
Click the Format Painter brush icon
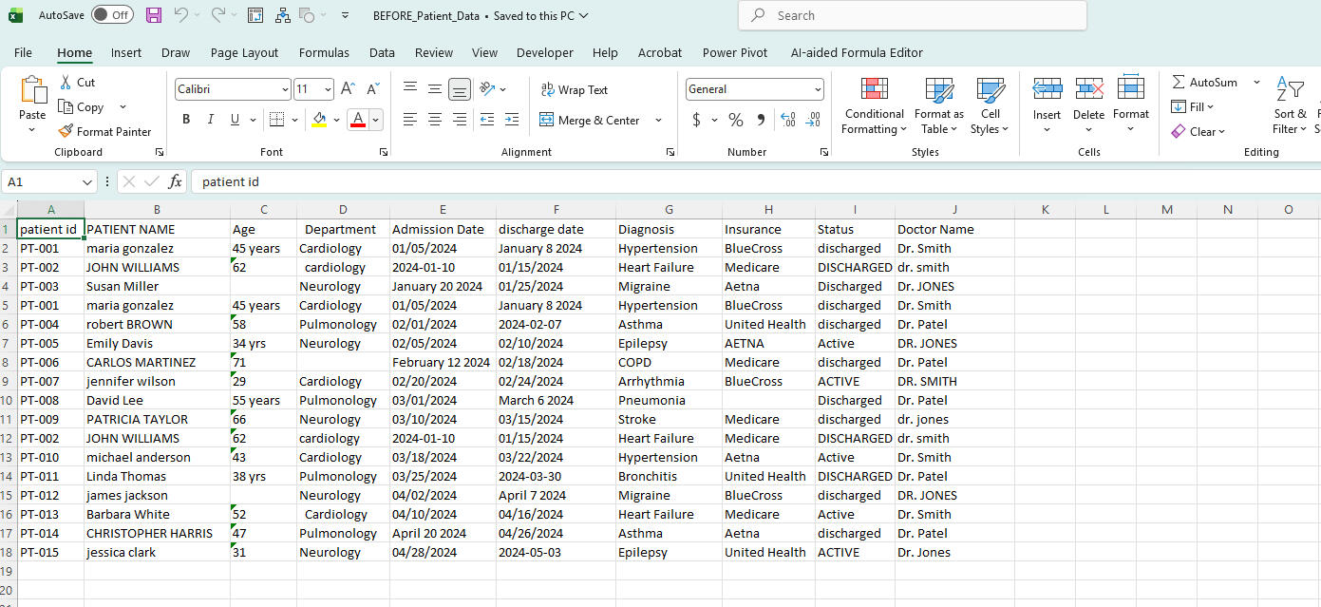(66, 132)
